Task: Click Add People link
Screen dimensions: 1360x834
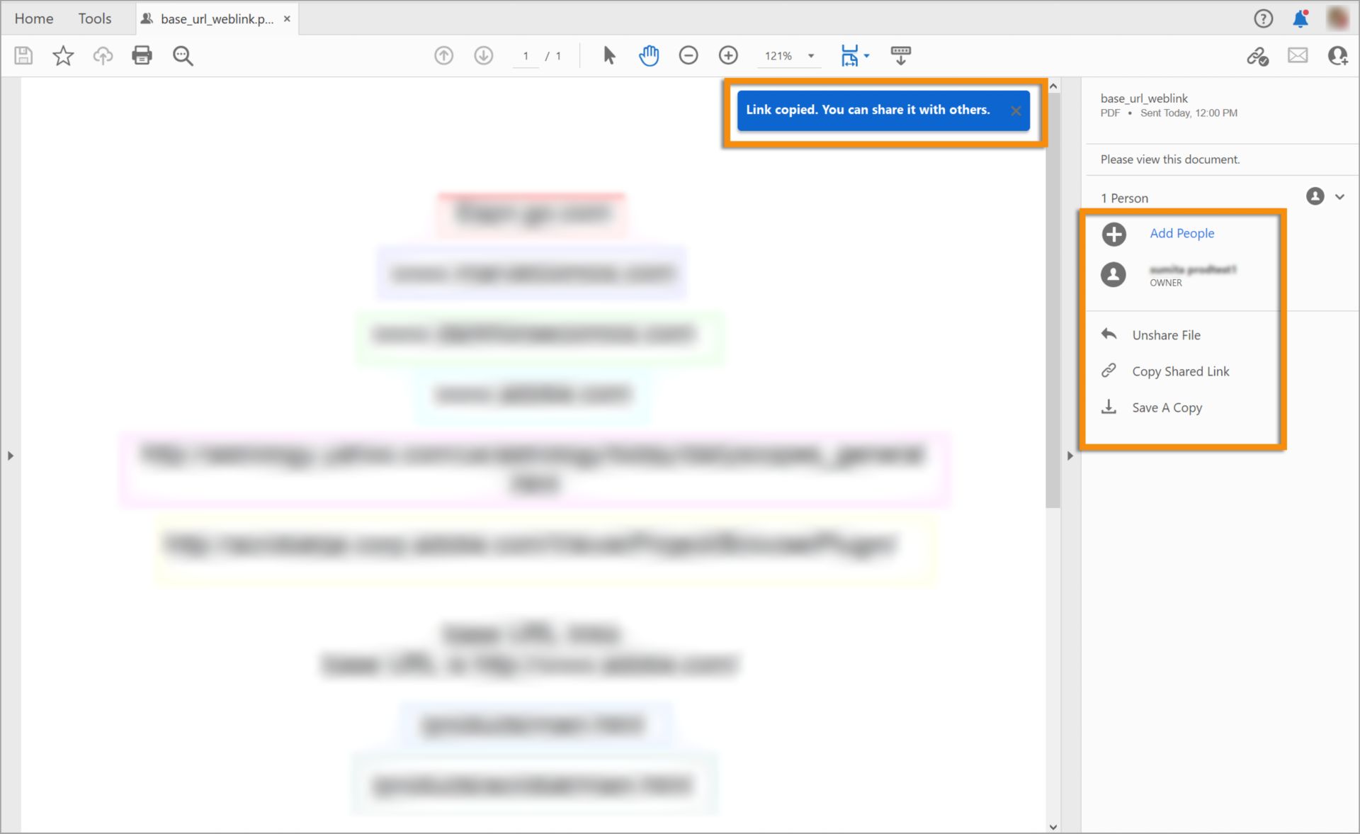Action: pos(1181,233)
